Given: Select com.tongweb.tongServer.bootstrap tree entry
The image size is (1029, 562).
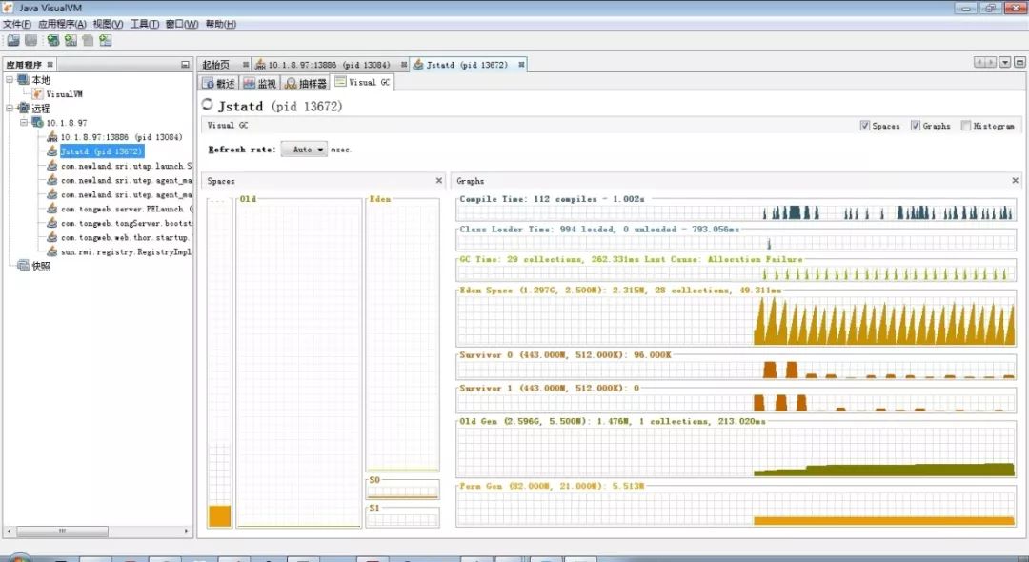Looking at the screenshot, I should tap(126, 223).
